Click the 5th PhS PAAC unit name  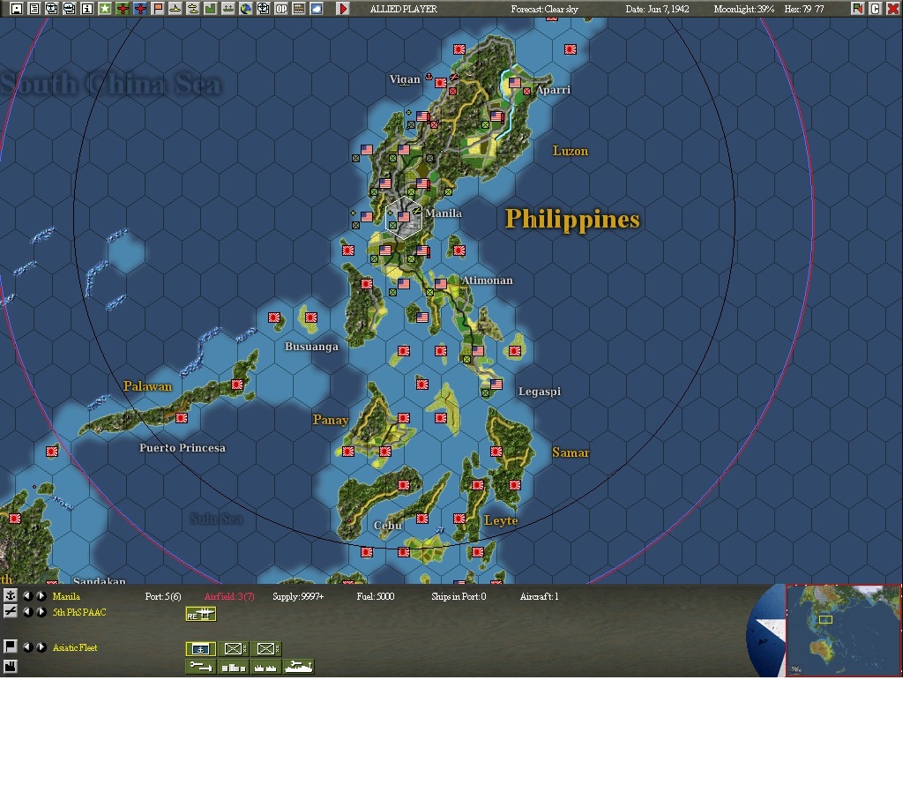pos(79,612)
